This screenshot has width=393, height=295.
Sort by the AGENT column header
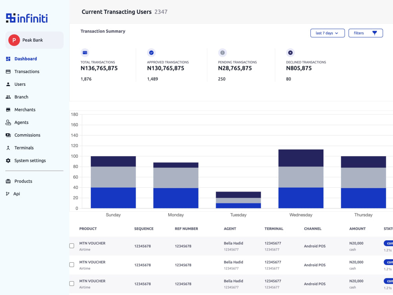pos(230,229)
